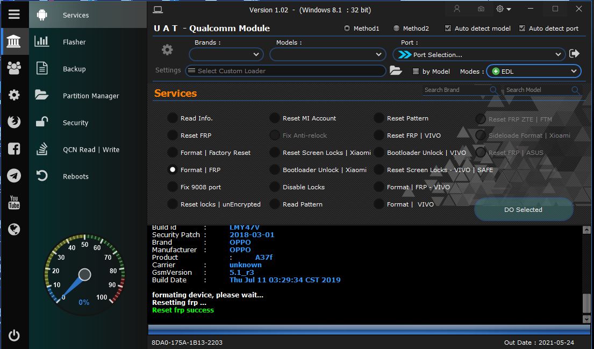The width and height of the screenshot is (594, 349).
Task: Open the Firefox browser sidebar icon
Action: coord(14,122)
